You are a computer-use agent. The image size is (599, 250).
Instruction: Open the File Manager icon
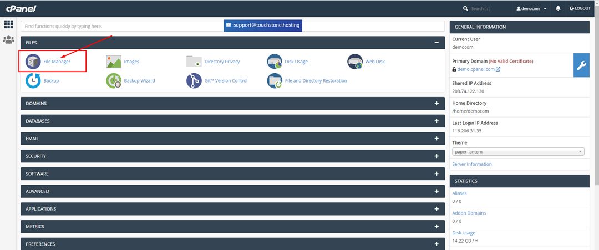[33, 62]
